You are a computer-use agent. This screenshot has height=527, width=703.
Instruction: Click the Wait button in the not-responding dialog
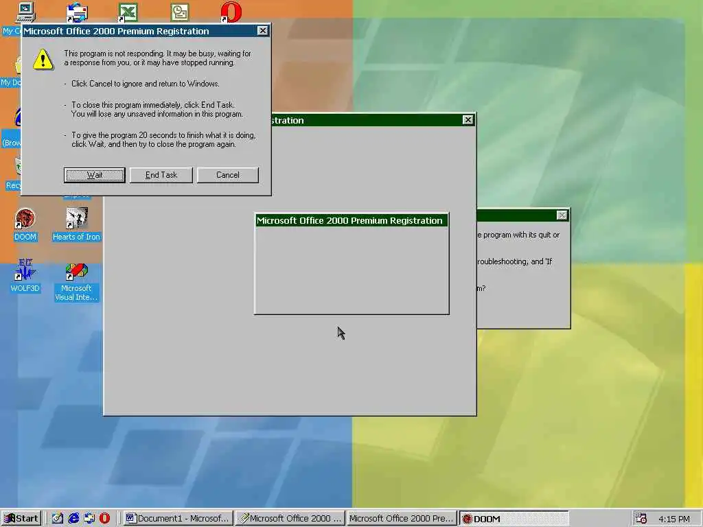[94, 175]
